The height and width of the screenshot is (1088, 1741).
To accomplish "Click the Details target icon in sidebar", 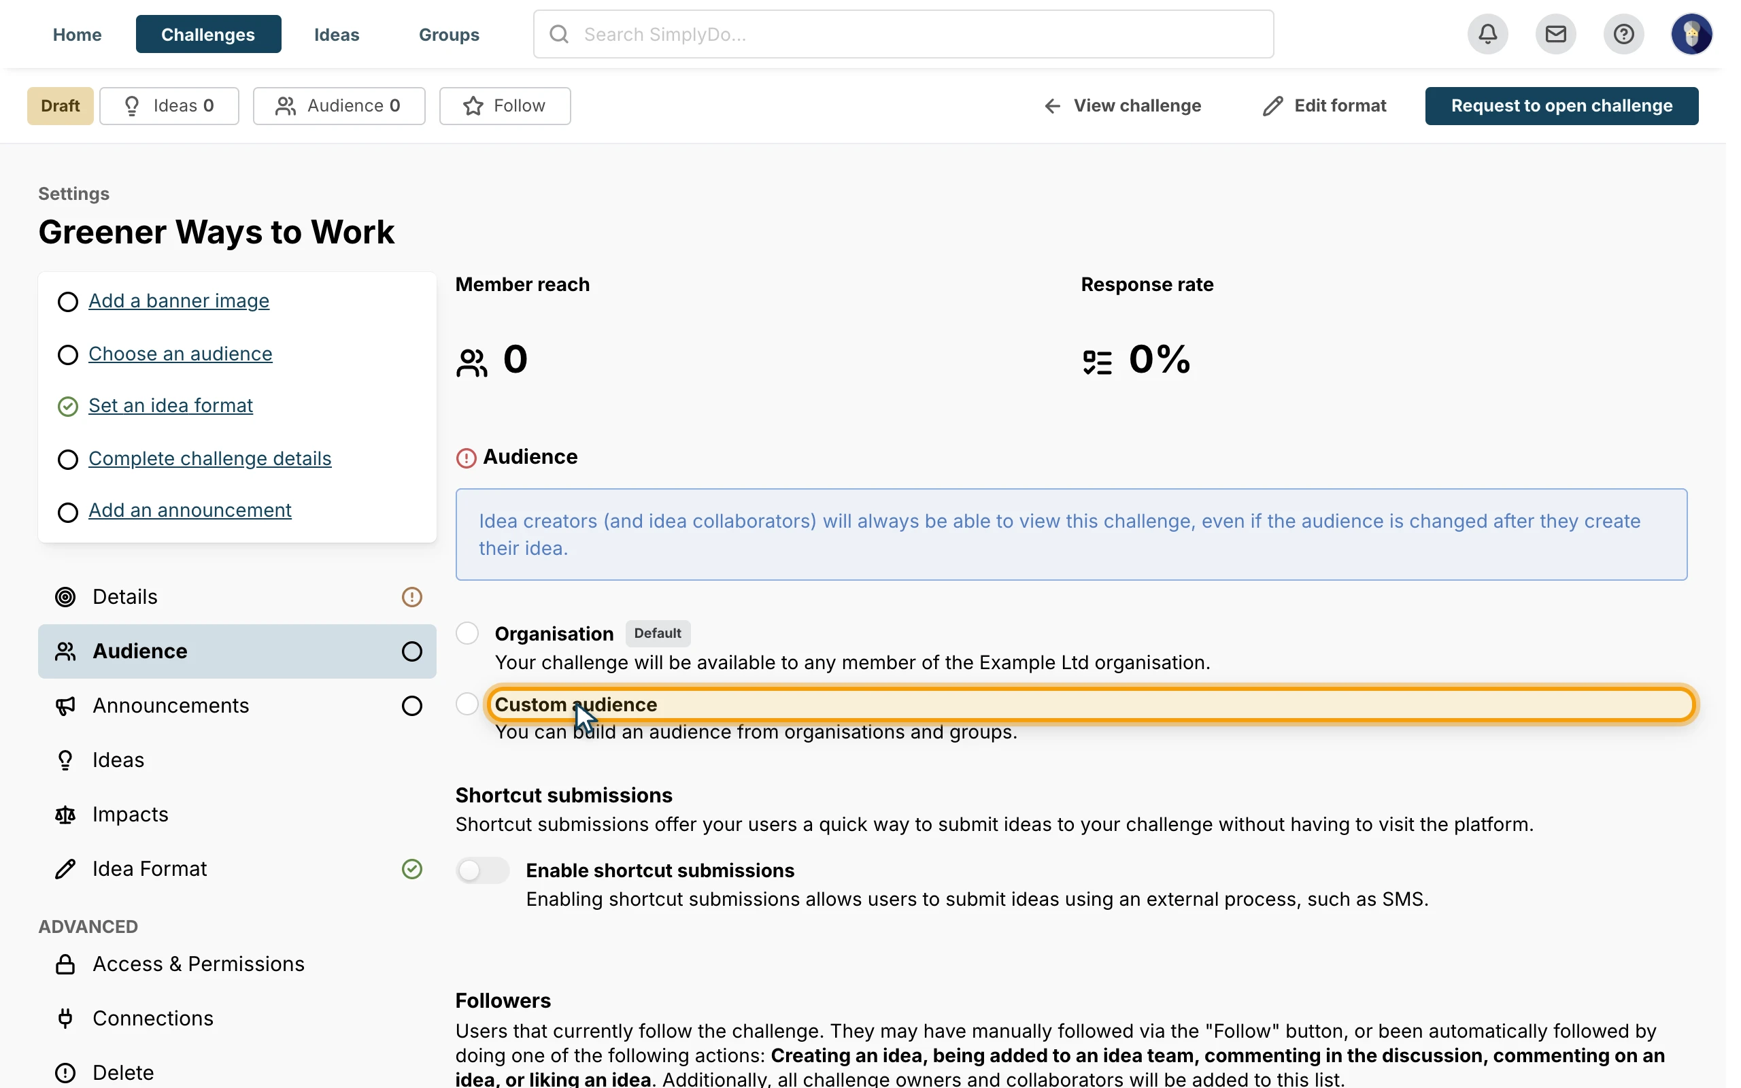I will 65,596.
